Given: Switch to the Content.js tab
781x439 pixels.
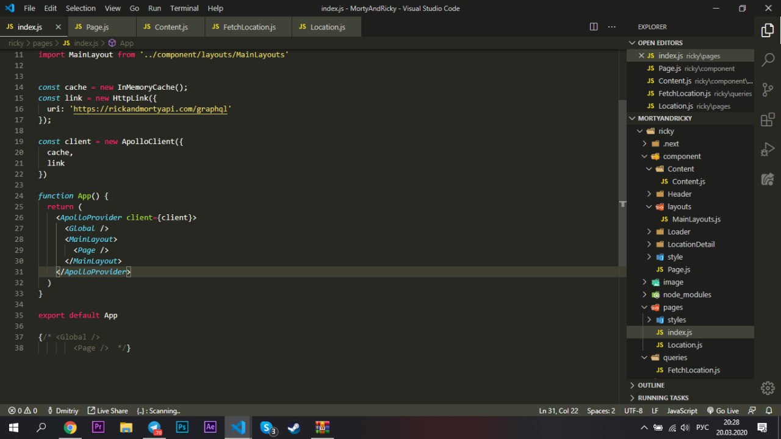Looking at the screenshot, I should coord(171,27).
